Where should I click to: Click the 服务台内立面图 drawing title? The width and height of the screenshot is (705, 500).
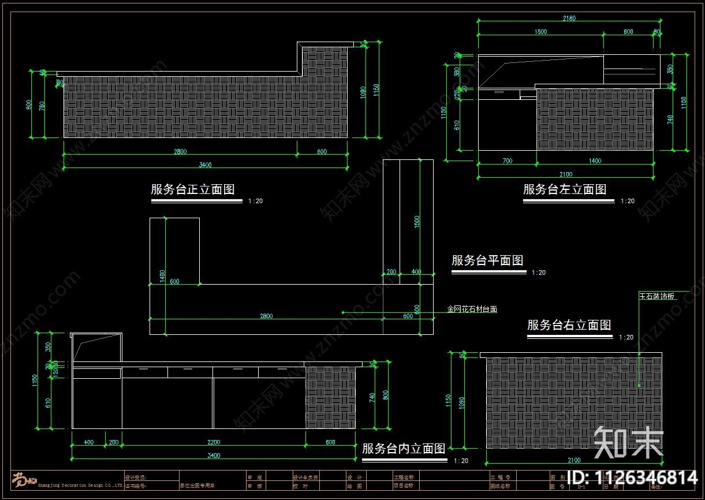click(x=404, y=449)
